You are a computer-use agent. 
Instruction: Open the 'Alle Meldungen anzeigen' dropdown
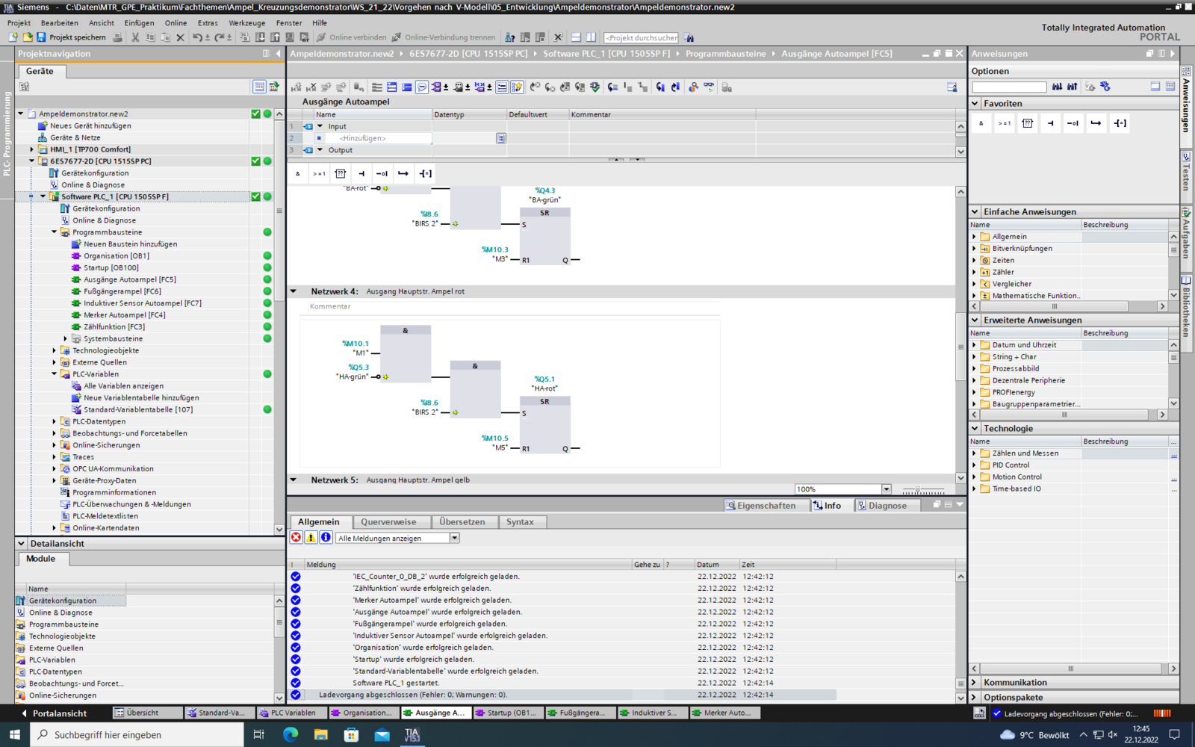point(454,538)
